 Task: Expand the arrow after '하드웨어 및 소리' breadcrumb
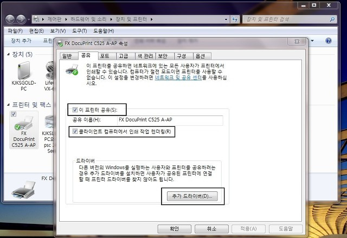111,20
